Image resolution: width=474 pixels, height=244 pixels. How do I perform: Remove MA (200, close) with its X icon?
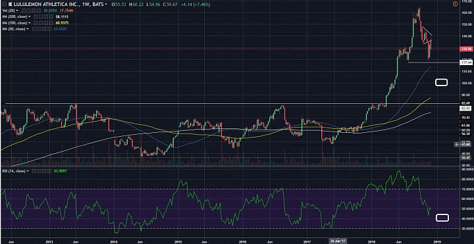point(51,16)
